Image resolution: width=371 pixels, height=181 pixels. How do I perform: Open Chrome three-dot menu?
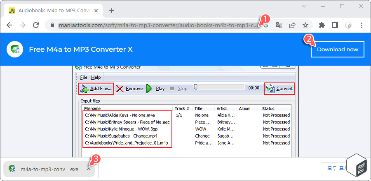362,25
